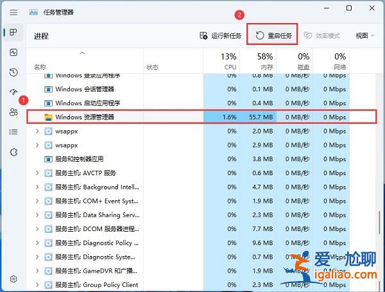Sort by 磁盘 column header
This screenshot has width=385, height=292.
[295, 61]
